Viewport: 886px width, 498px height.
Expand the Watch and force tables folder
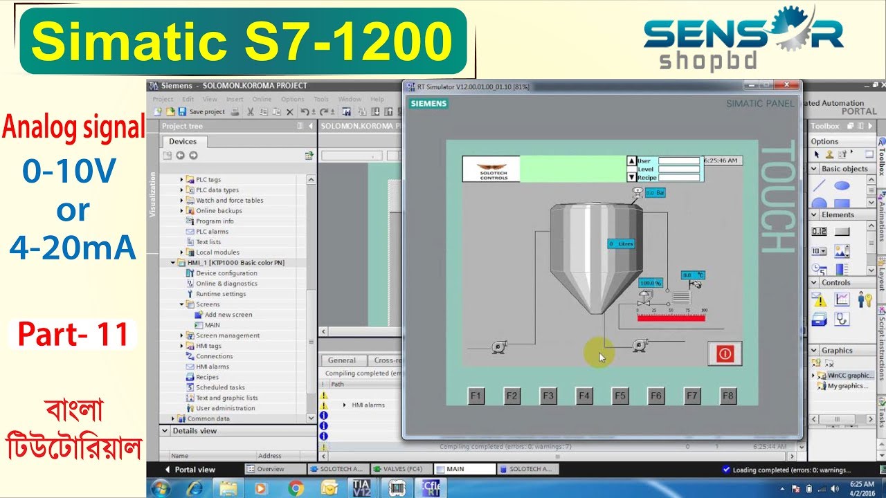pyautogui.click(x=182, y=201)
